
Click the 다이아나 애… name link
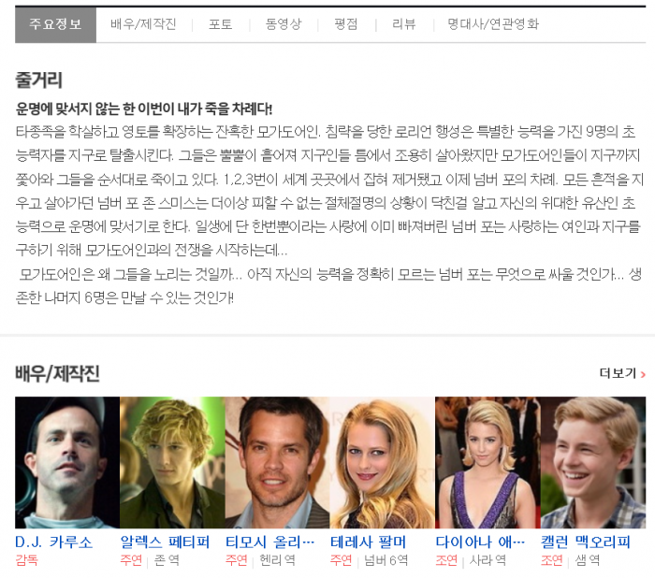tap(480, 542)
